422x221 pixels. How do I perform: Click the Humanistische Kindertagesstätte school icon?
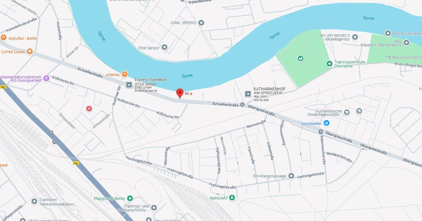tap(347, 113)
